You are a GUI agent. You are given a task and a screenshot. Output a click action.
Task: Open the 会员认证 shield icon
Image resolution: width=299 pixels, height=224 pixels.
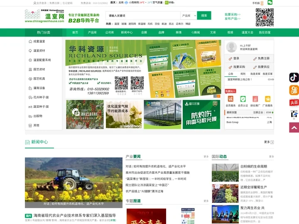[243, 99]
